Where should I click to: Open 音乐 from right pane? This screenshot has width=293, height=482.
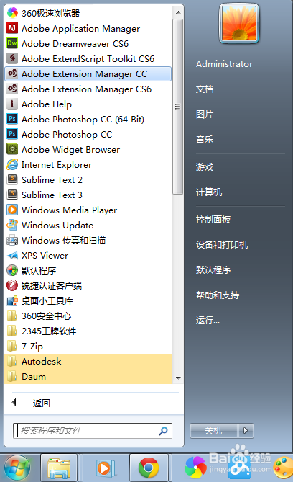[x=205, y=139]
